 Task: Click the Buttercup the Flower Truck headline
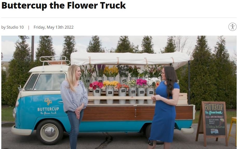64,5
